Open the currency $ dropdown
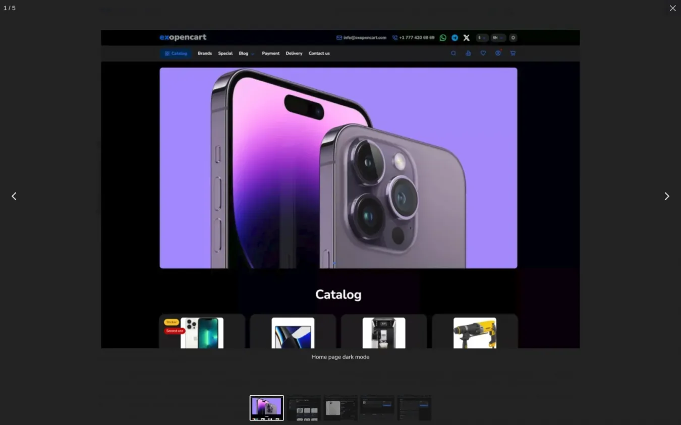This screenshot has width=681, height=425. (482, 38)
